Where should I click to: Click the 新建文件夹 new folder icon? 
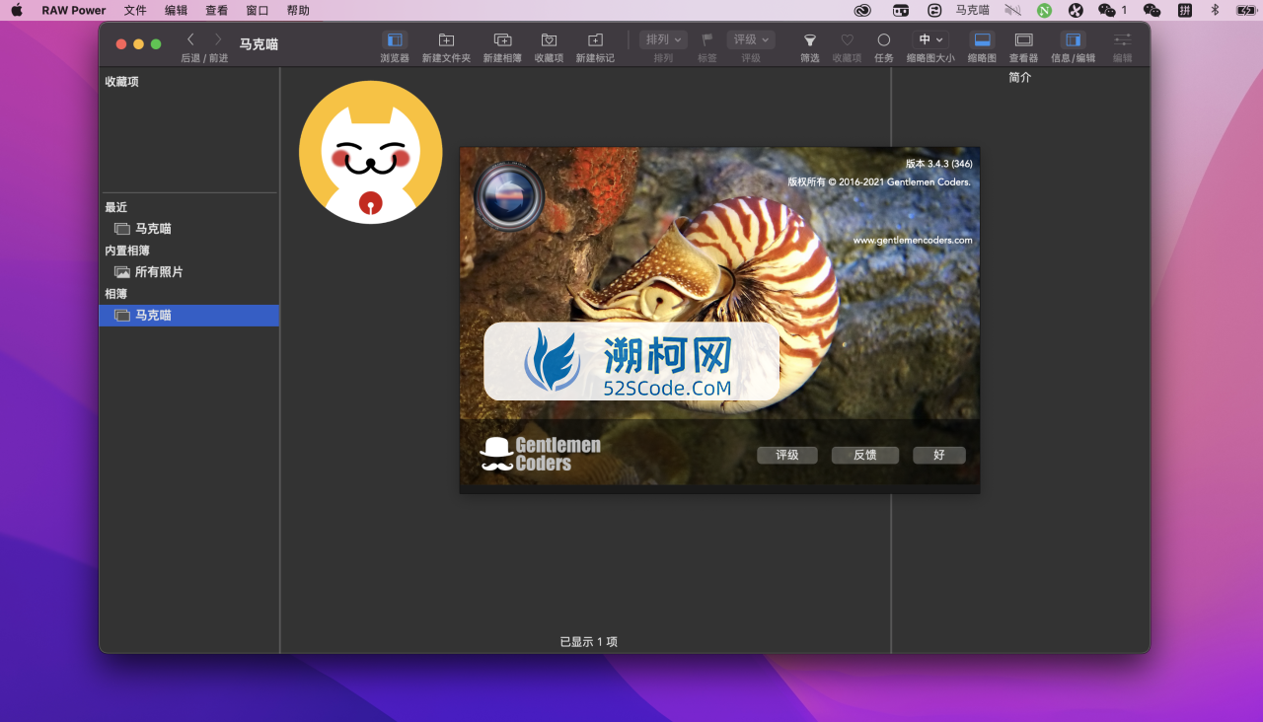pos(446,40)
